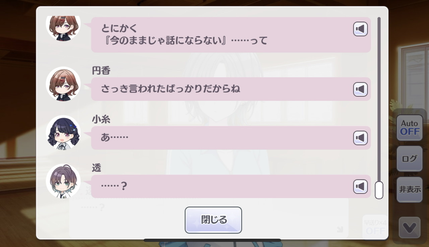Click 透's avatar icon
The image size is (429, 247).
(63, 181)
